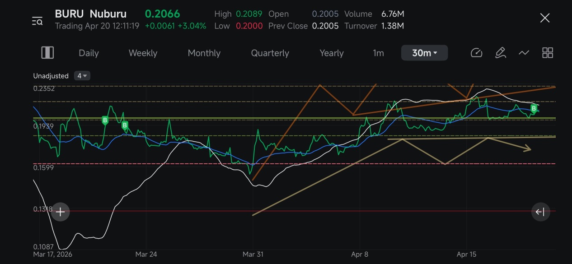Open the line chart type icon

pos(524,53)
